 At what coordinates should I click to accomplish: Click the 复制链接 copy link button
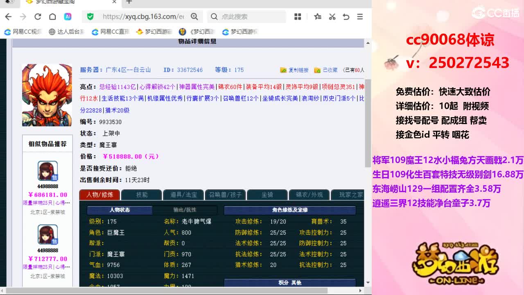(x=294, y=70)
